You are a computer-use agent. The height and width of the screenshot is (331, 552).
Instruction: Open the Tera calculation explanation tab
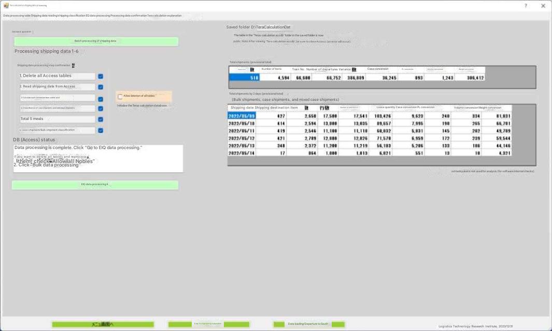[x=164, y=16]
